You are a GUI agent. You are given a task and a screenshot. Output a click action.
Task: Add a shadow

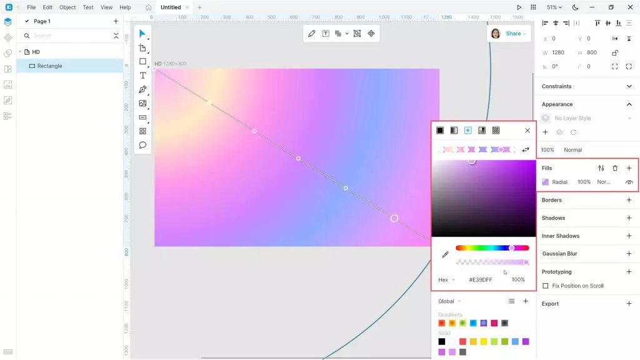629,218
